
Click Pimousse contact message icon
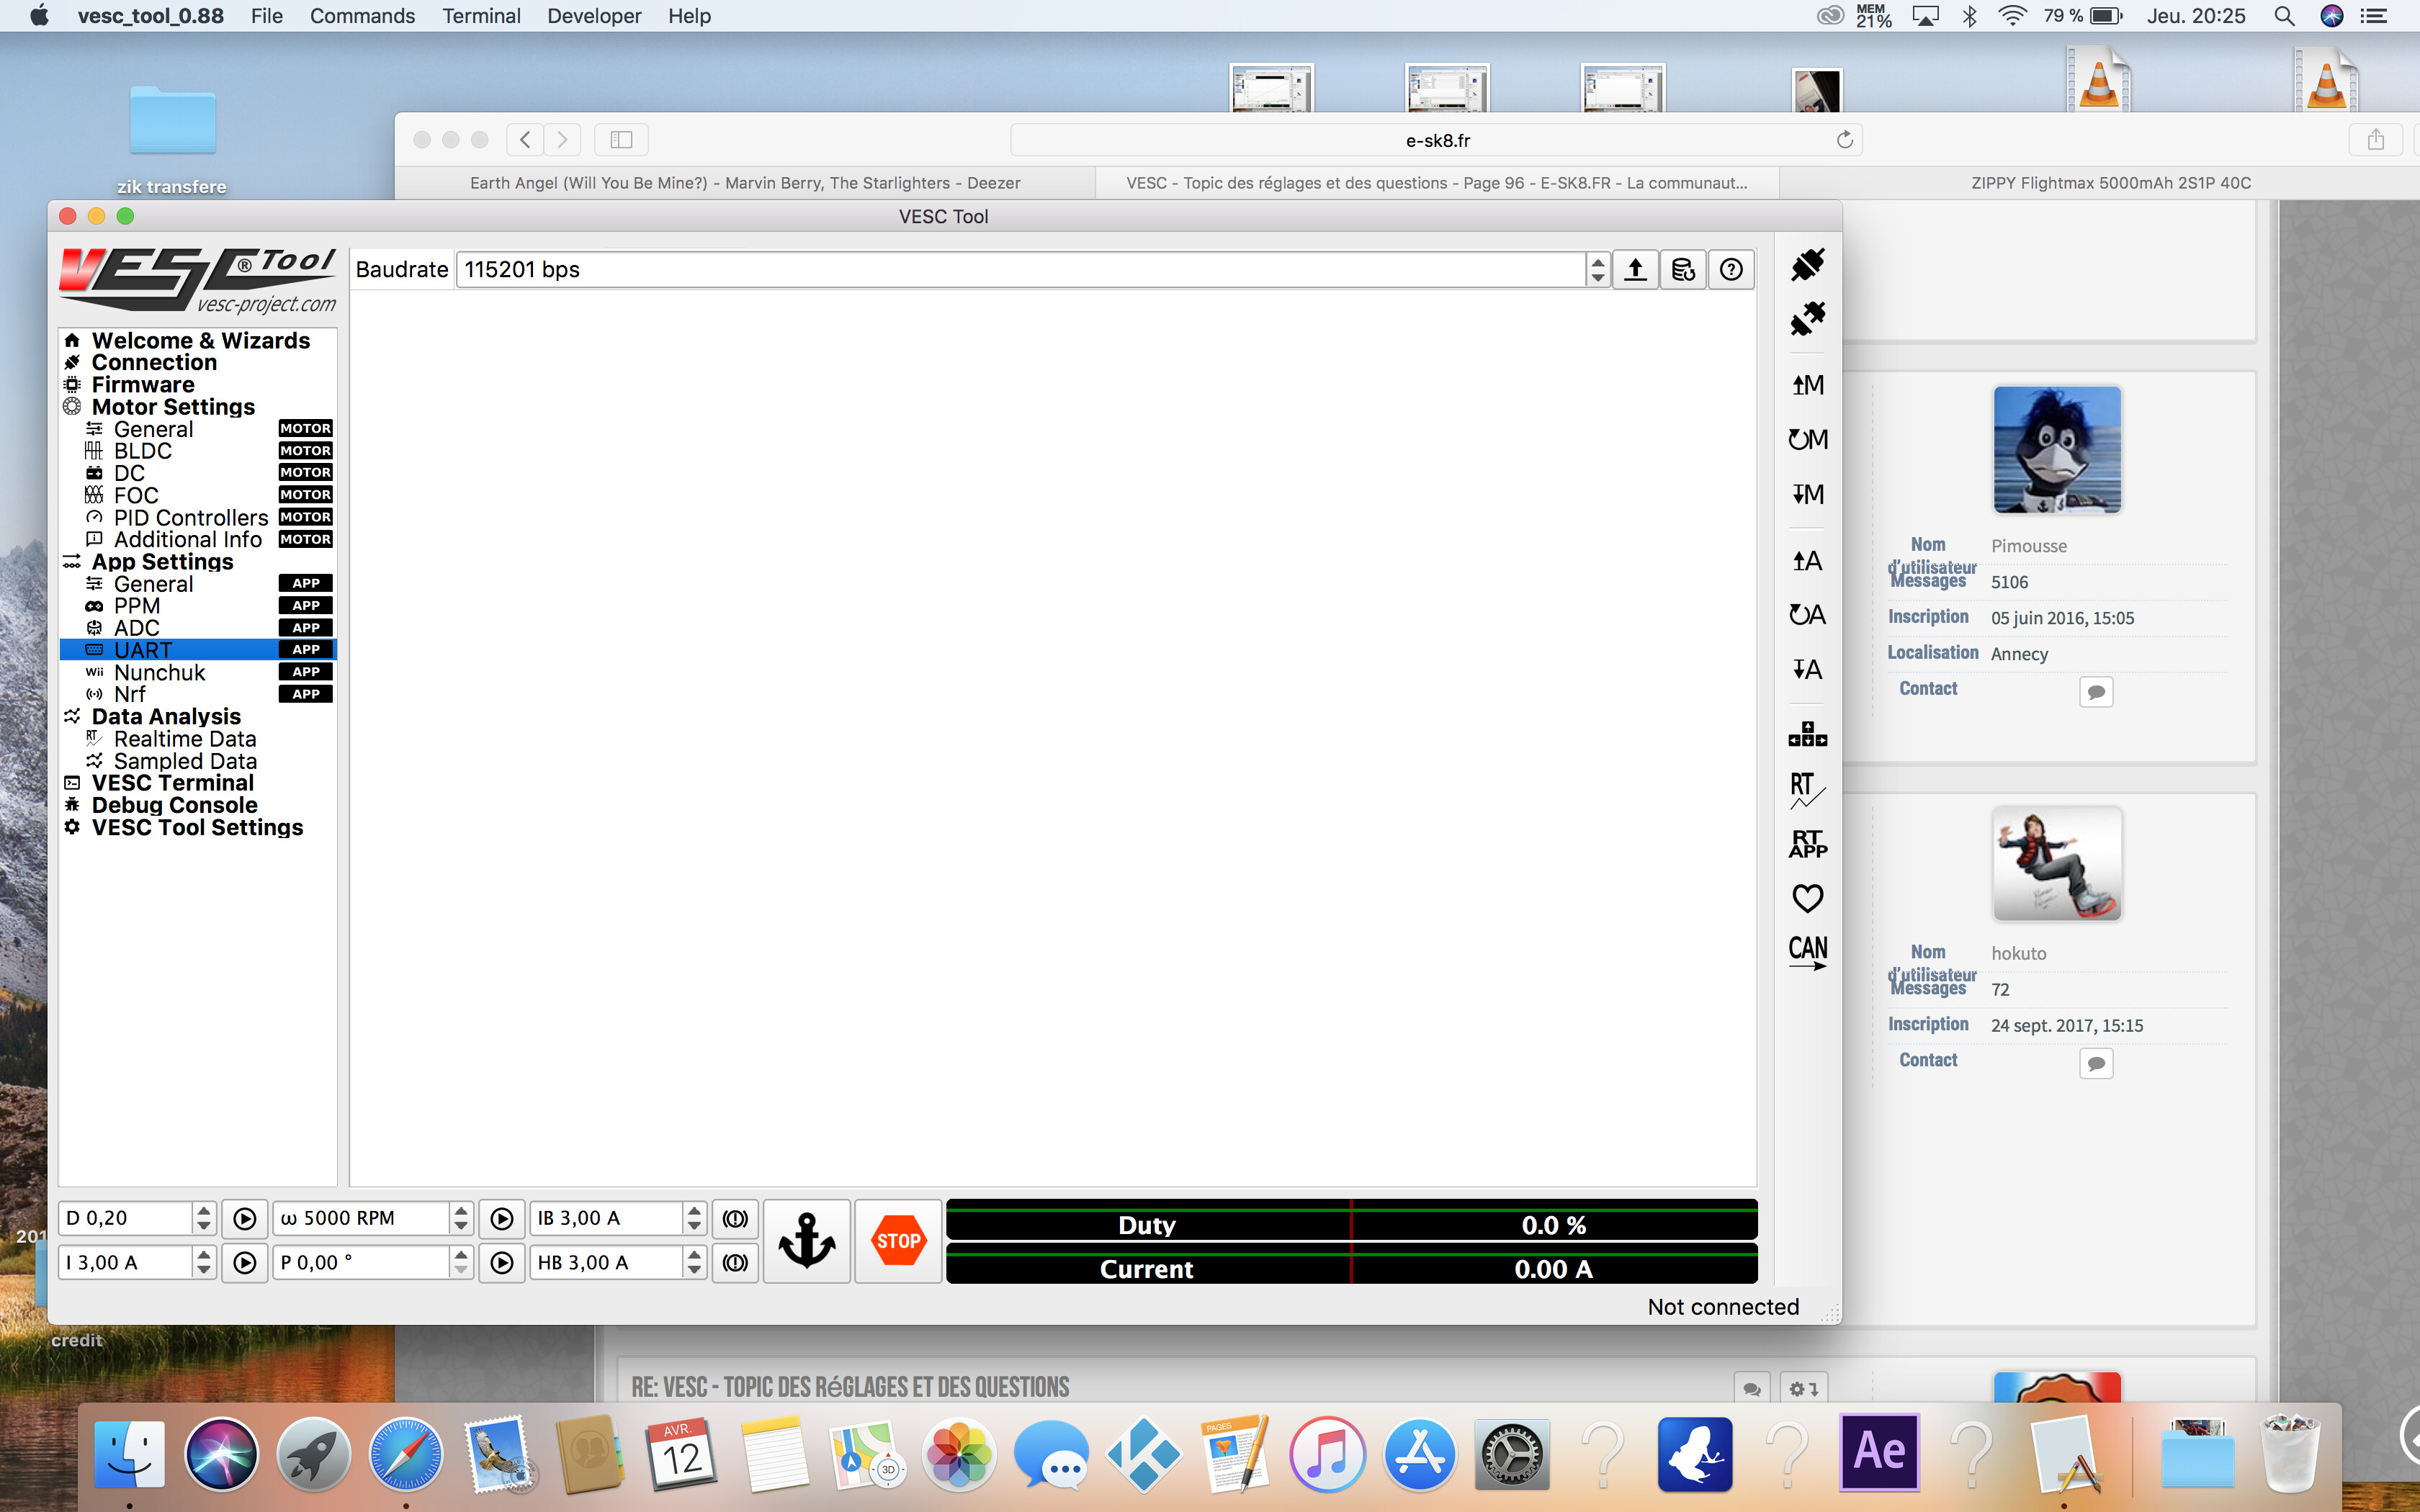click(x=2096, y=692)
